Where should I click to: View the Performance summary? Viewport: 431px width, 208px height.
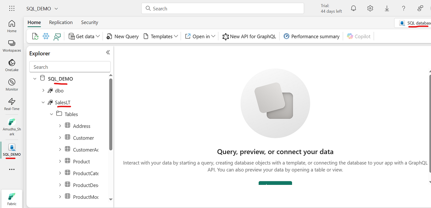pyautogui.click(x=311, y=36)
